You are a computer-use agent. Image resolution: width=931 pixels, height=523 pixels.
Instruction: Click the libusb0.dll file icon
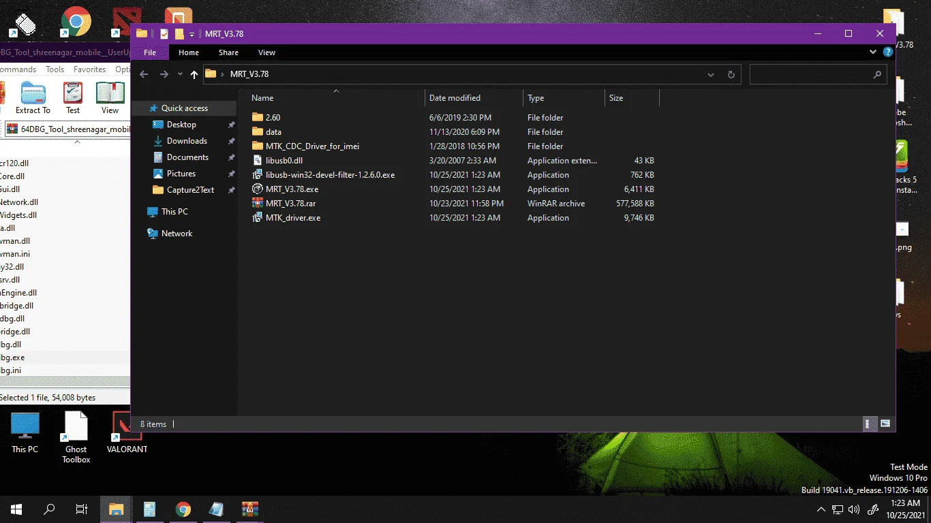[257, 160]
